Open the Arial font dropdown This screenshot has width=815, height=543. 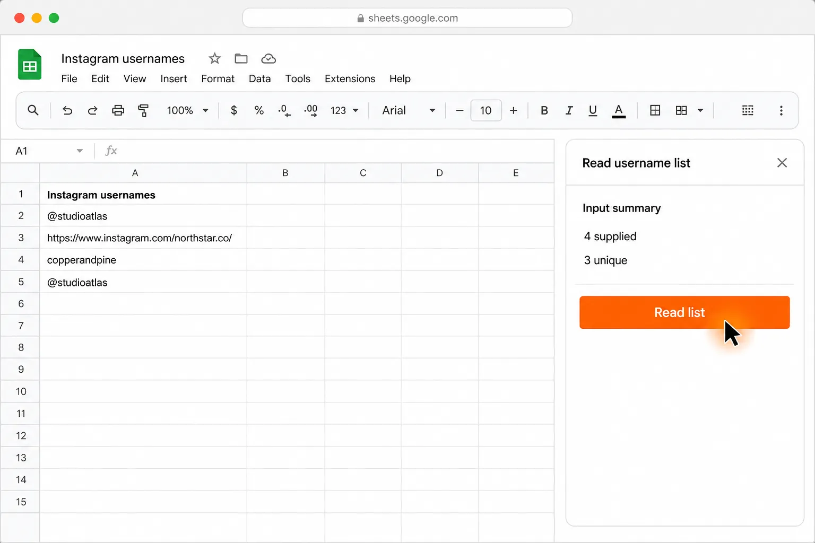[x=409, y=110]
